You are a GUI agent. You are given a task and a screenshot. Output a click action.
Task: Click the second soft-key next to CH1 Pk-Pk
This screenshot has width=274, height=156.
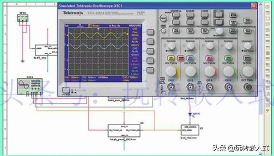[150, 41]
